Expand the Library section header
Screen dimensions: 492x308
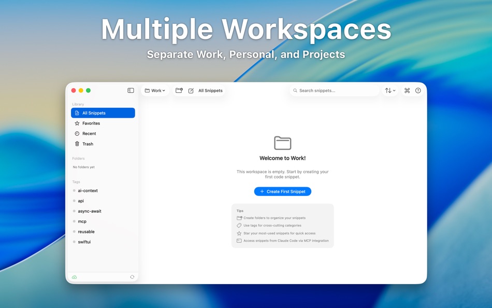(x=78, y=104)
